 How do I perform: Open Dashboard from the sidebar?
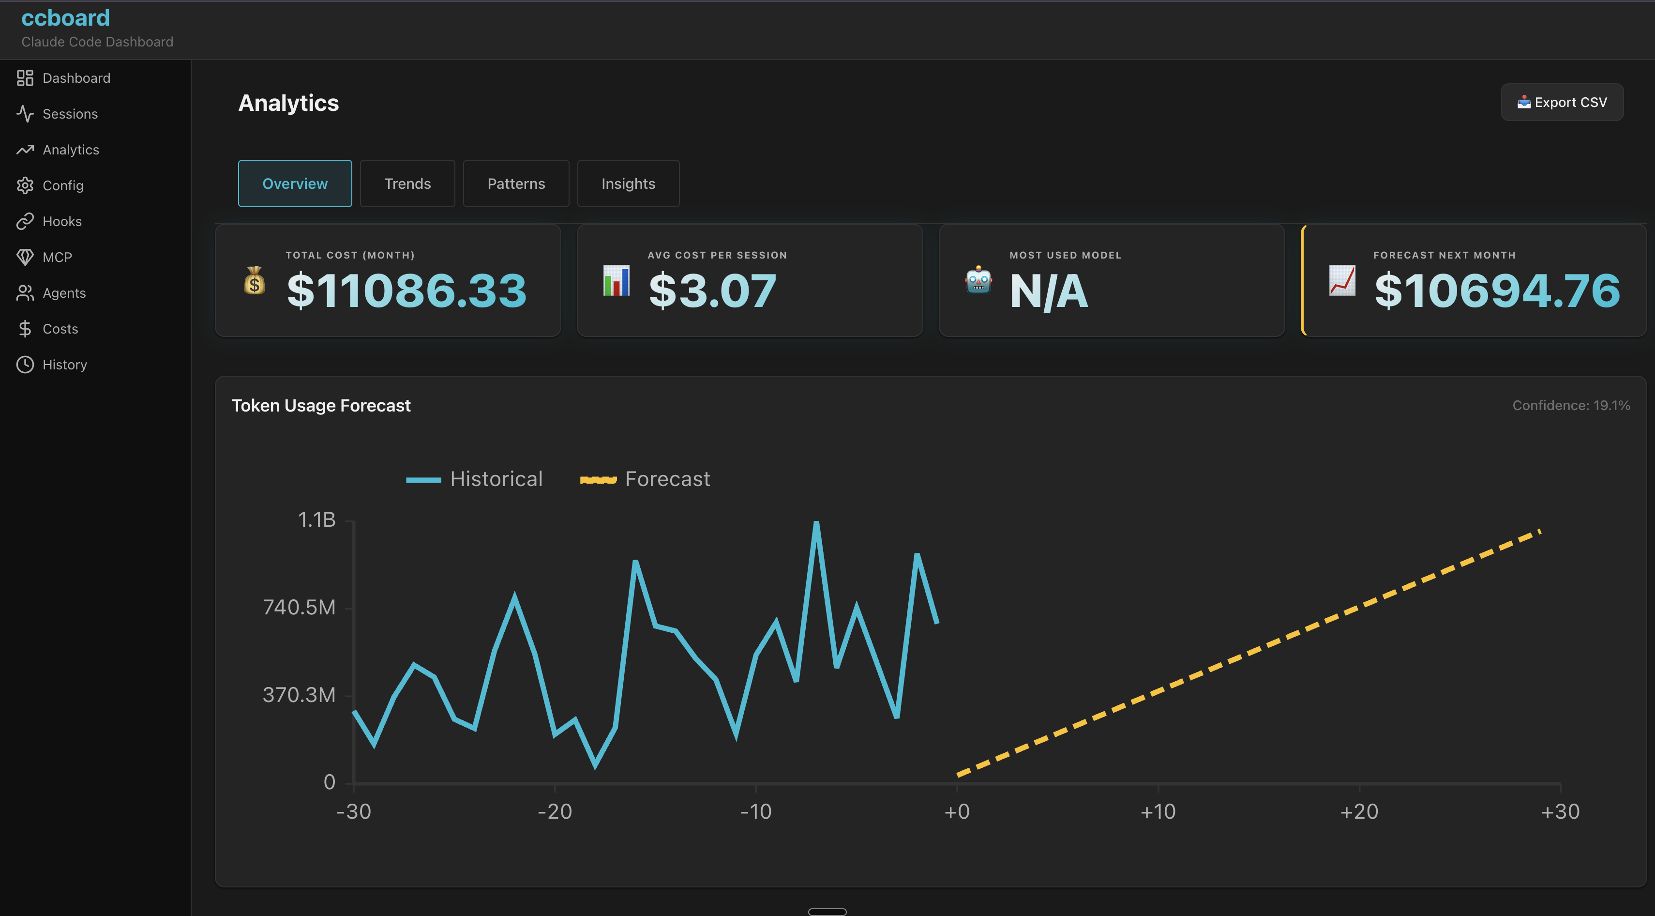(76, 78)
